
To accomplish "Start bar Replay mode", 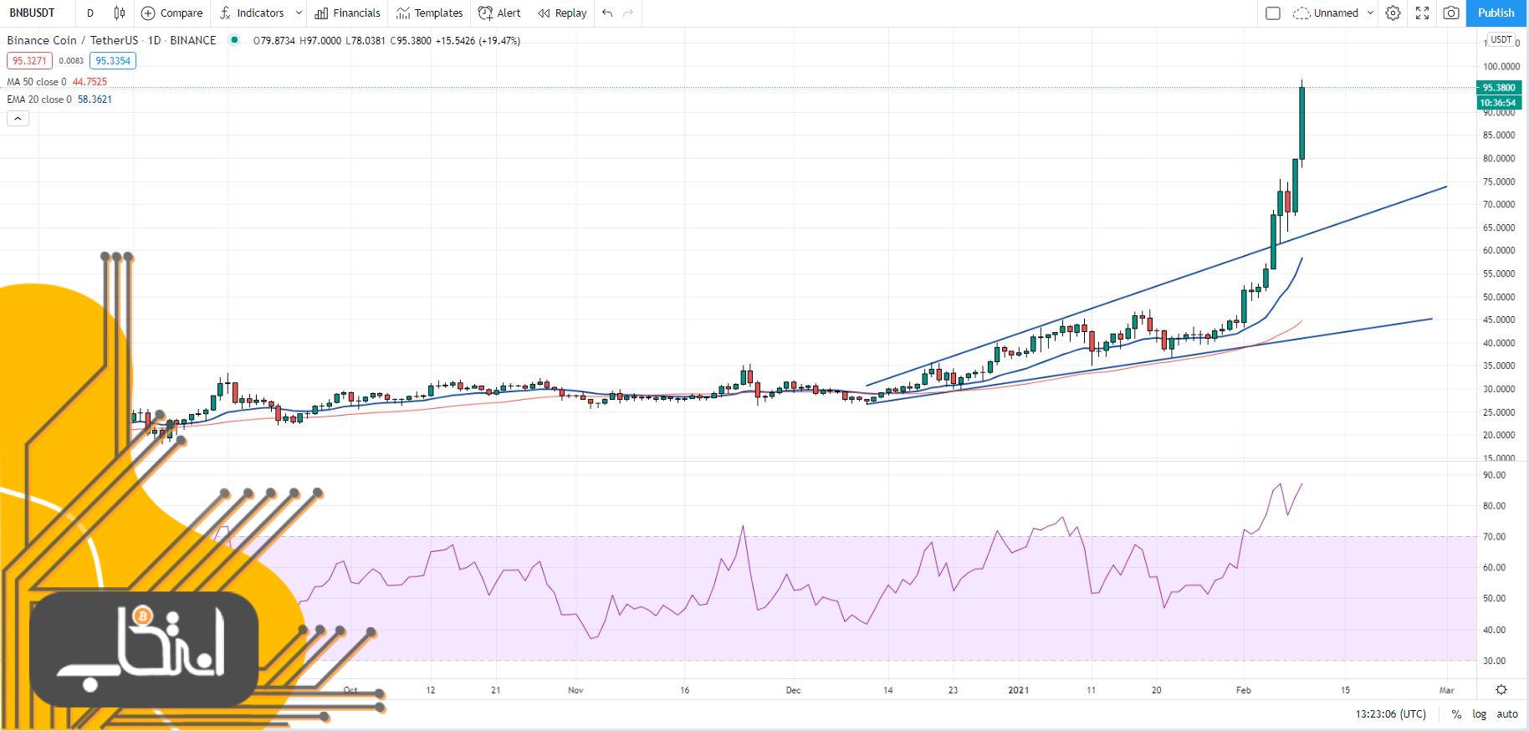I will pyautogui.click(x=562, y=13).
